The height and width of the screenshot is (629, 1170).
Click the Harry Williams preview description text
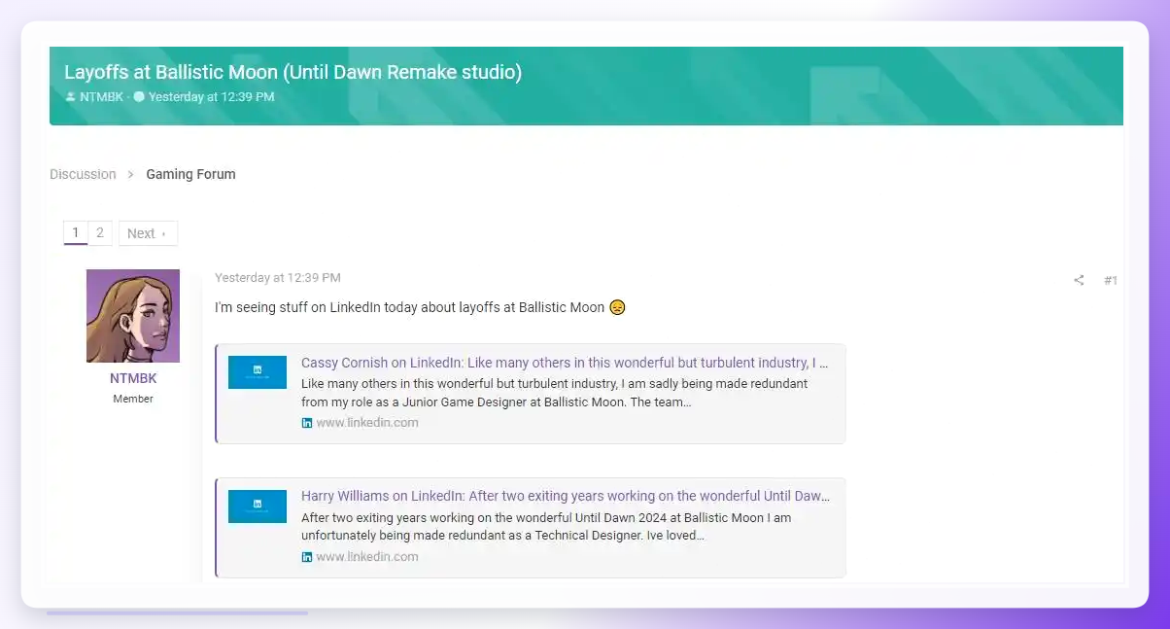pyautogui.click(x=546, y=527)
